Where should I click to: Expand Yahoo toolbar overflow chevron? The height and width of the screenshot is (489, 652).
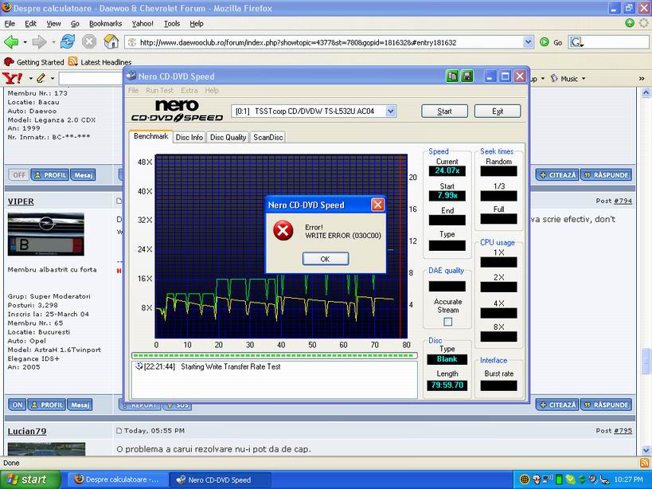(642, 78)
